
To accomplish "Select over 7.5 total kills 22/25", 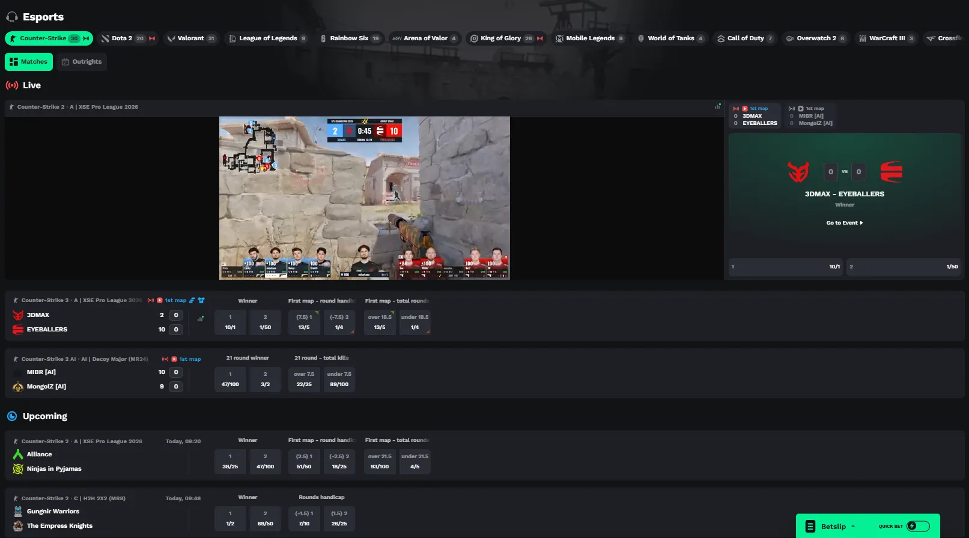I will (304, 379).
